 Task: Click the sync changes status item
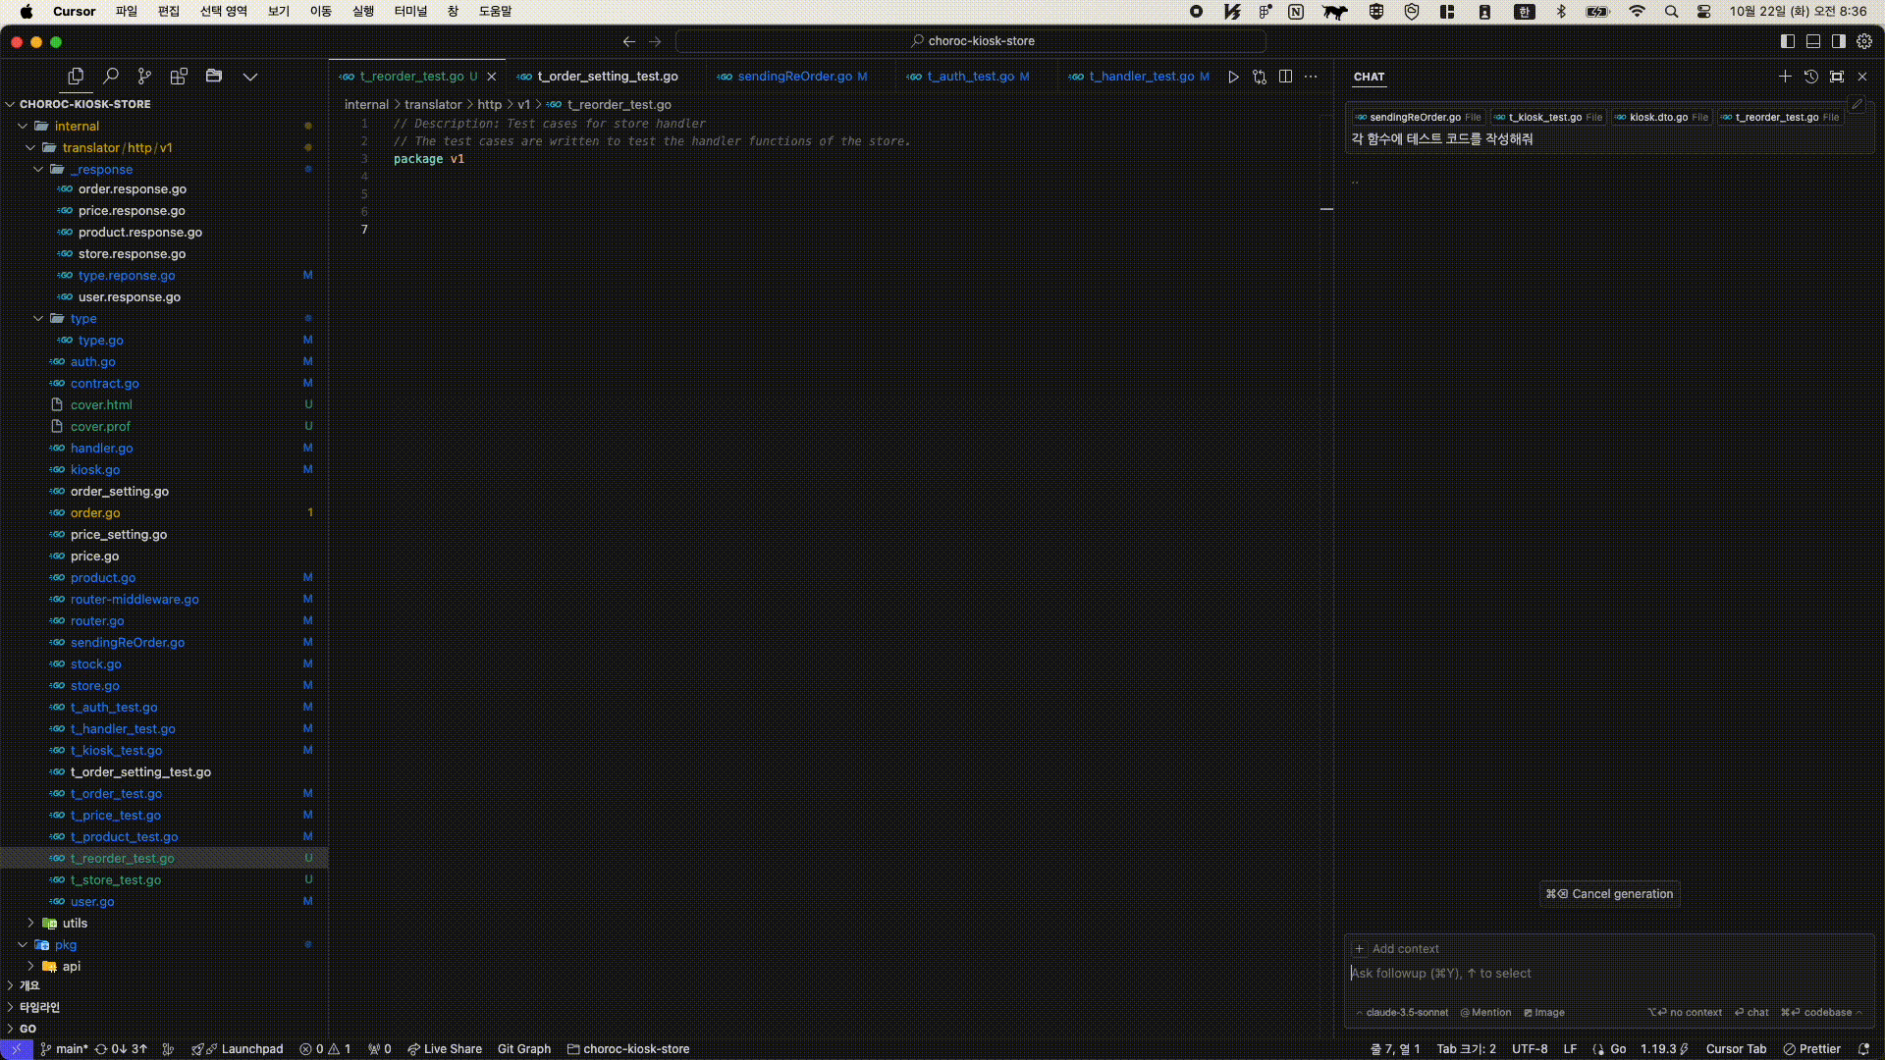(x=121, y=1049)
